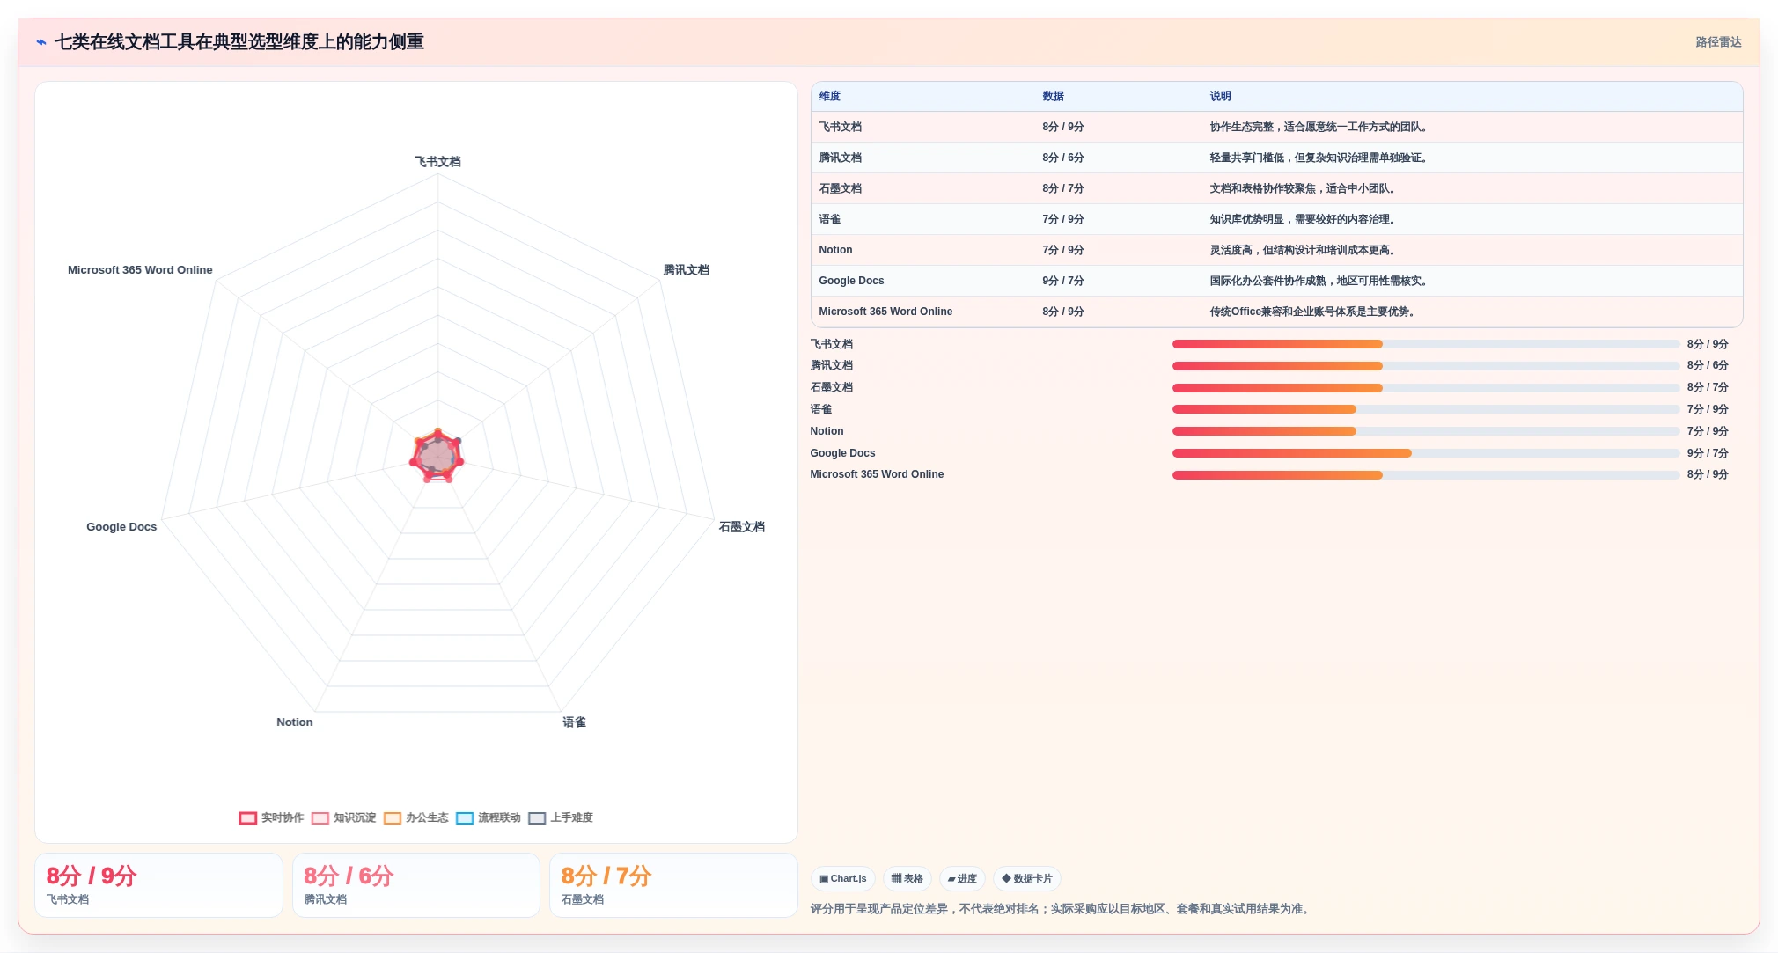Click the Notion radar axis label
Viewport: 1778px width, 953px height.
(x=295, y=722)
